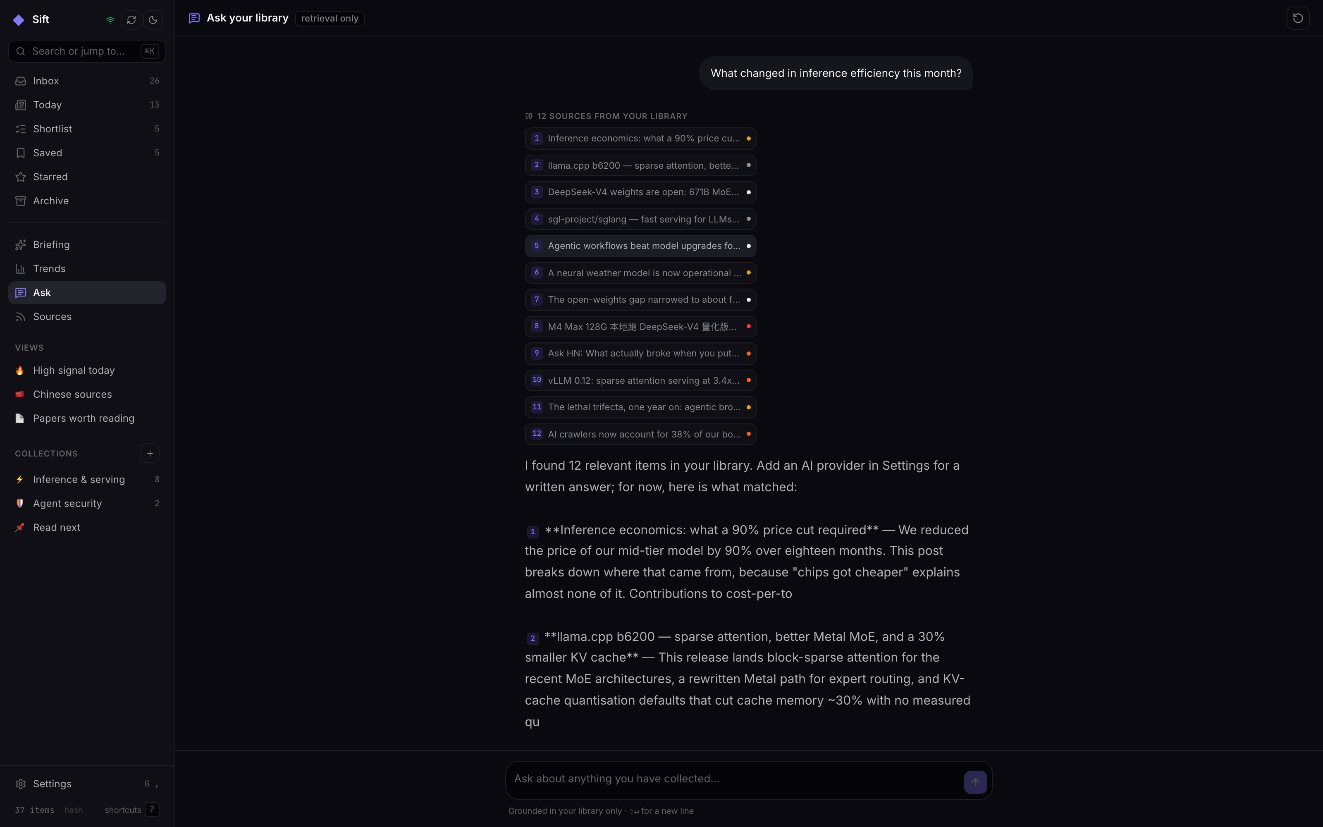The height and width of the screenshot is (827, 1323).
Task: Click the green connection status icon
Action: (x=110, y=20)
